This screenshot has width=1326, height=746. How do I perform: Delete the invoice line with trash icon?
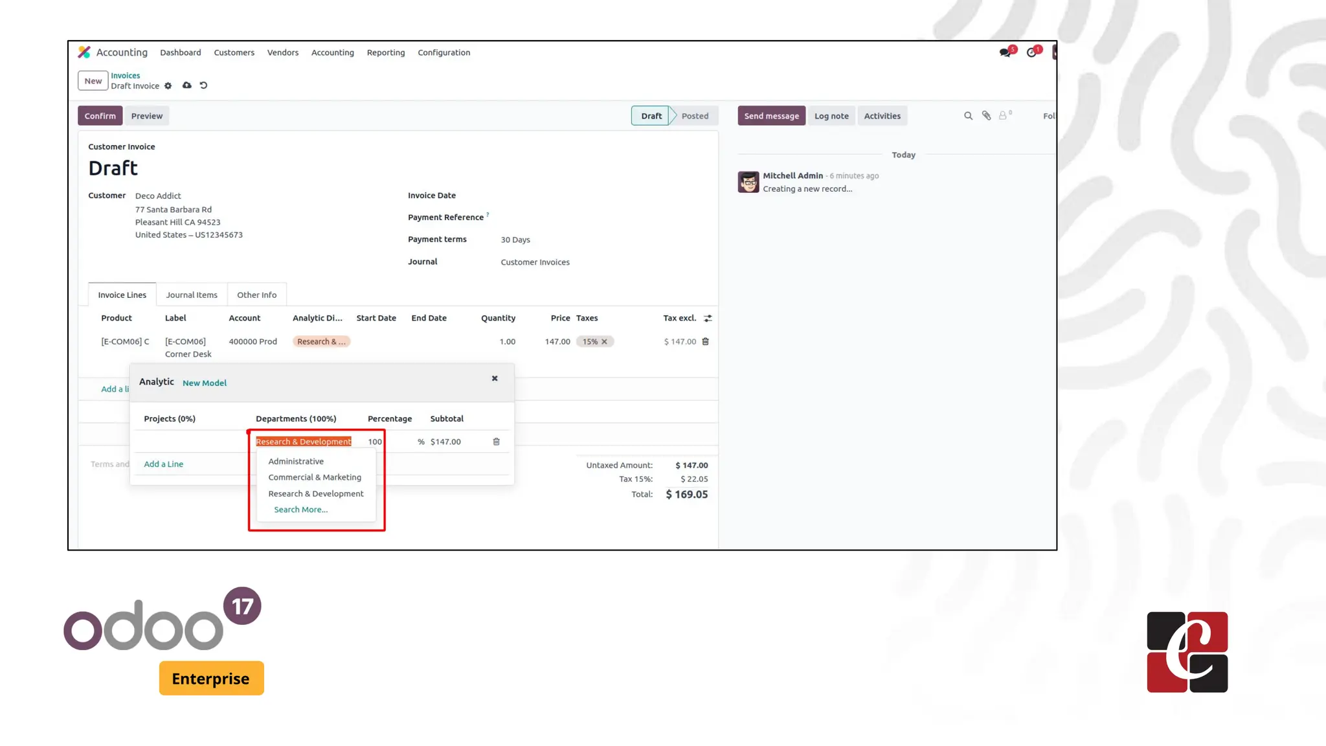[x=706, y=341]
